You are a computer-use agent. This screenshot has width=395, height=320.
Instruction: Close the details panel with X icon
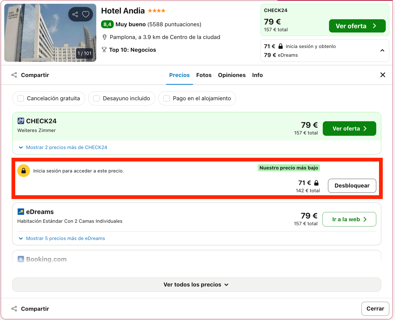click(382, 75)
